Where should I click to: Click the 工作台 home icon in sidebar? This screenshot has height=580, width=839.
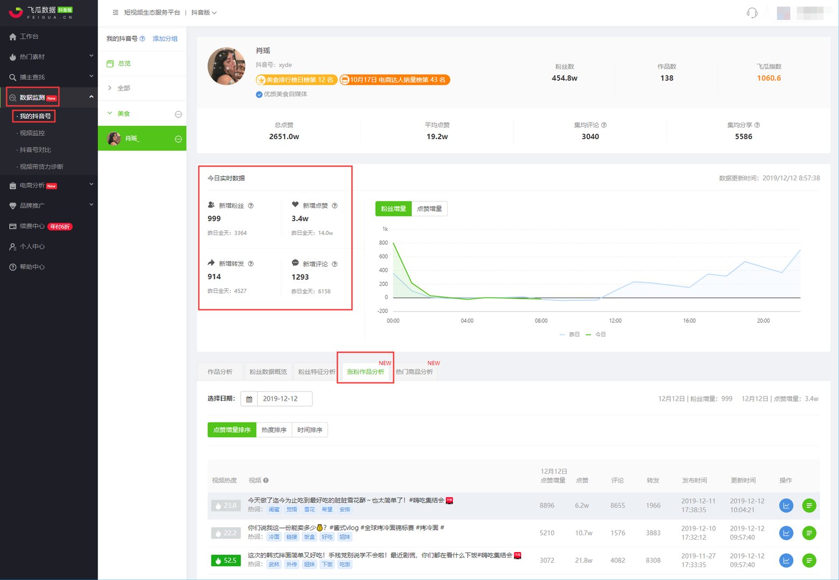(x=13, y=37)
